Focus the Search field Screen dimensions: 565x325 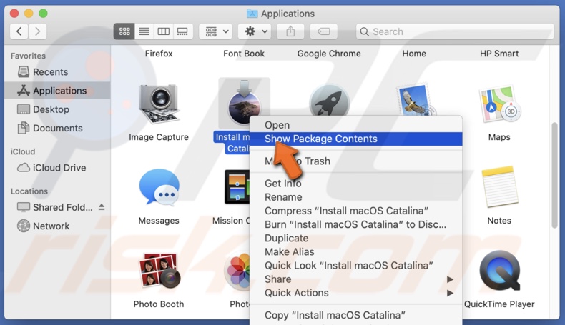[455, 31]
